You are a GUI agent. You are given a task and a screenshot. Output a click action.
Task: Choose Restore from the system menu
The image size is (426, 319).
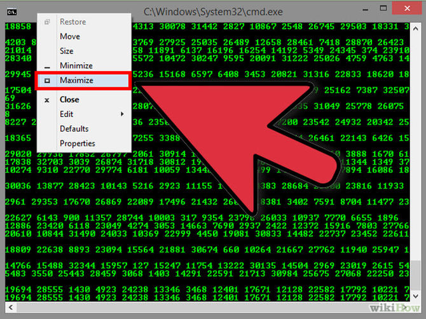coord(73,22)
